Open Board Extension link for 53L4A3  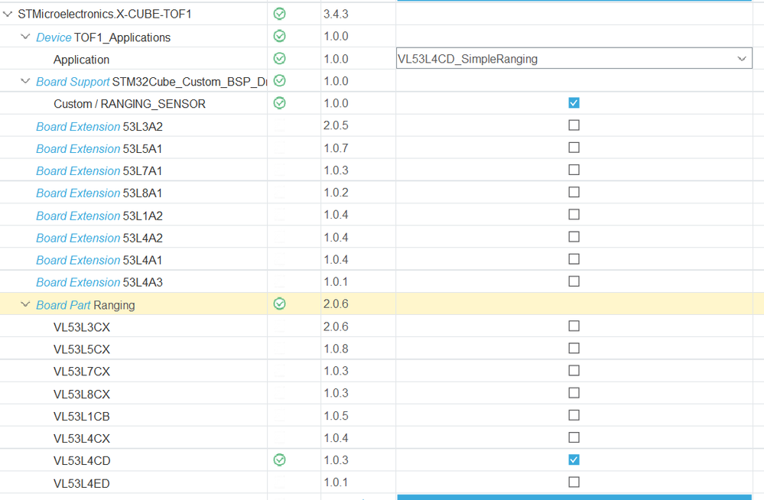click(x=78, y=283)
